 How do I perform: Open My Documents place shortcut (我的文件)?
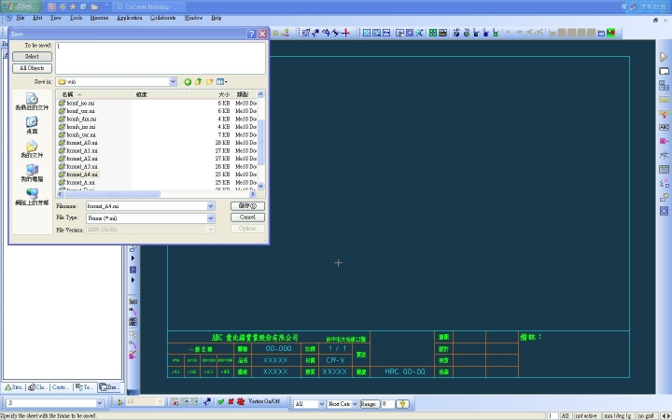(x=32, y=149)
